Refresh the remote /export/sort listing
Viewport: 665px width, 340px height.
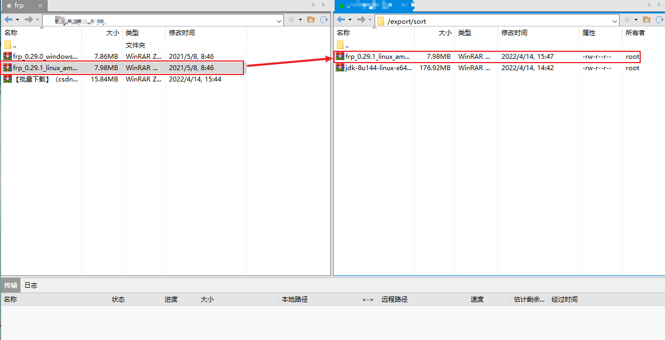pos(659,20)
